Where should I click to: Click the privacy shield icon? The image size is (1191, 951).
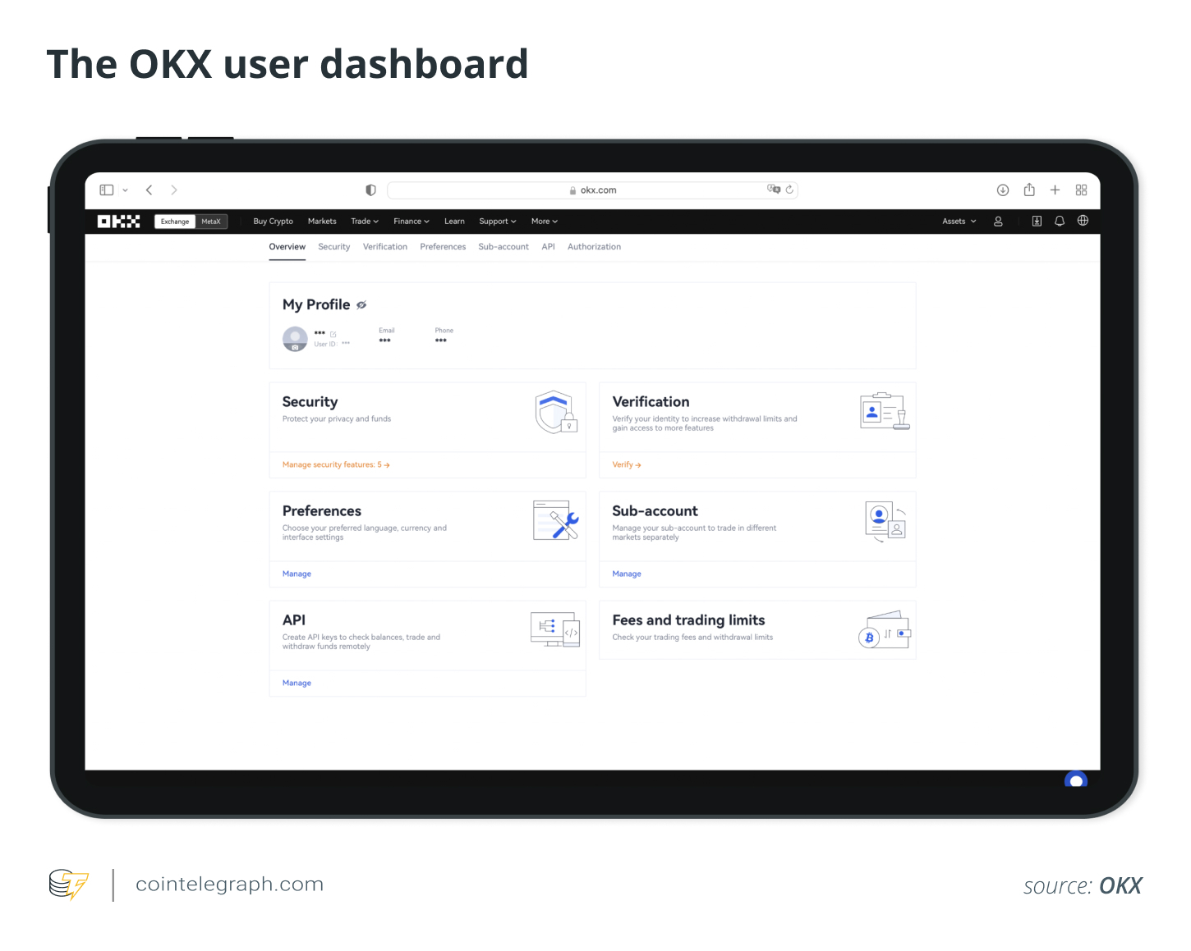tap(370, 190)
